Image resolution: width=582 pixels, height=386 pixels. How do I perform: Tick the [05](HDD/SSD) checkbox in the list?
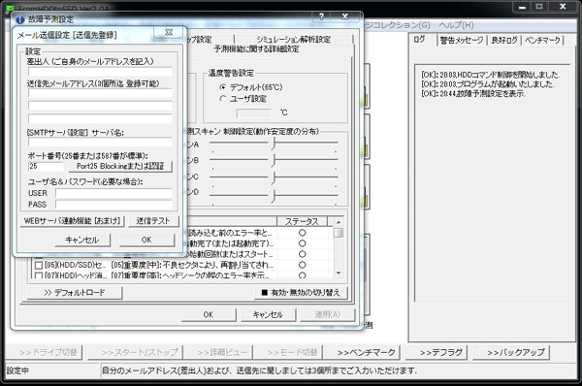point(39,266)
